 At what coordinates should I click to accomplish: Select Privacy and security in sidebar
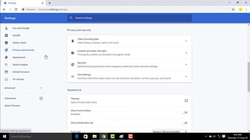click(x=23, y=50)
